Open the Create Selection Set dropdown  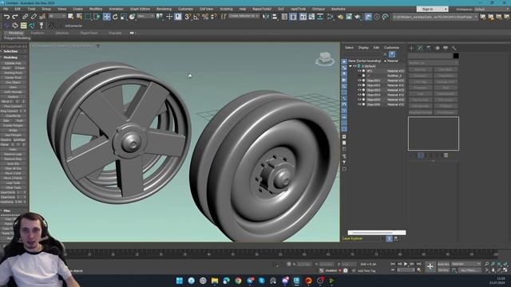point(244,16)
